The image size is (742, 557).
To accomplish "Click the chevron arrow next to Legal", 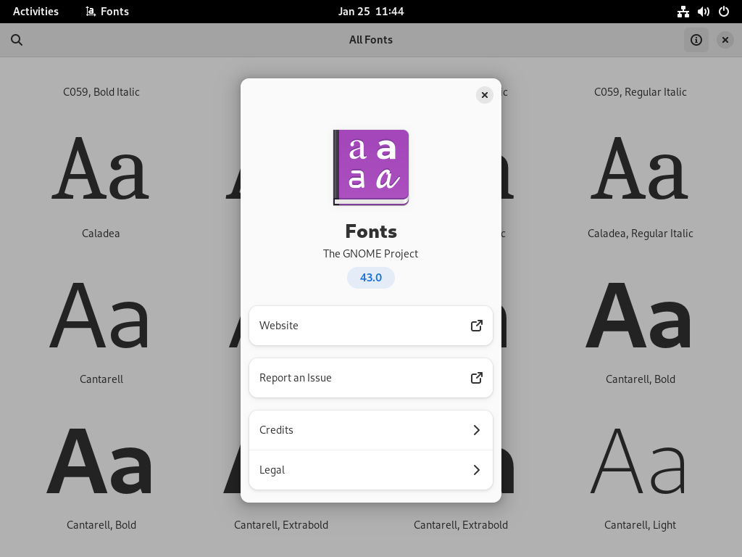I will coord(477,470).
